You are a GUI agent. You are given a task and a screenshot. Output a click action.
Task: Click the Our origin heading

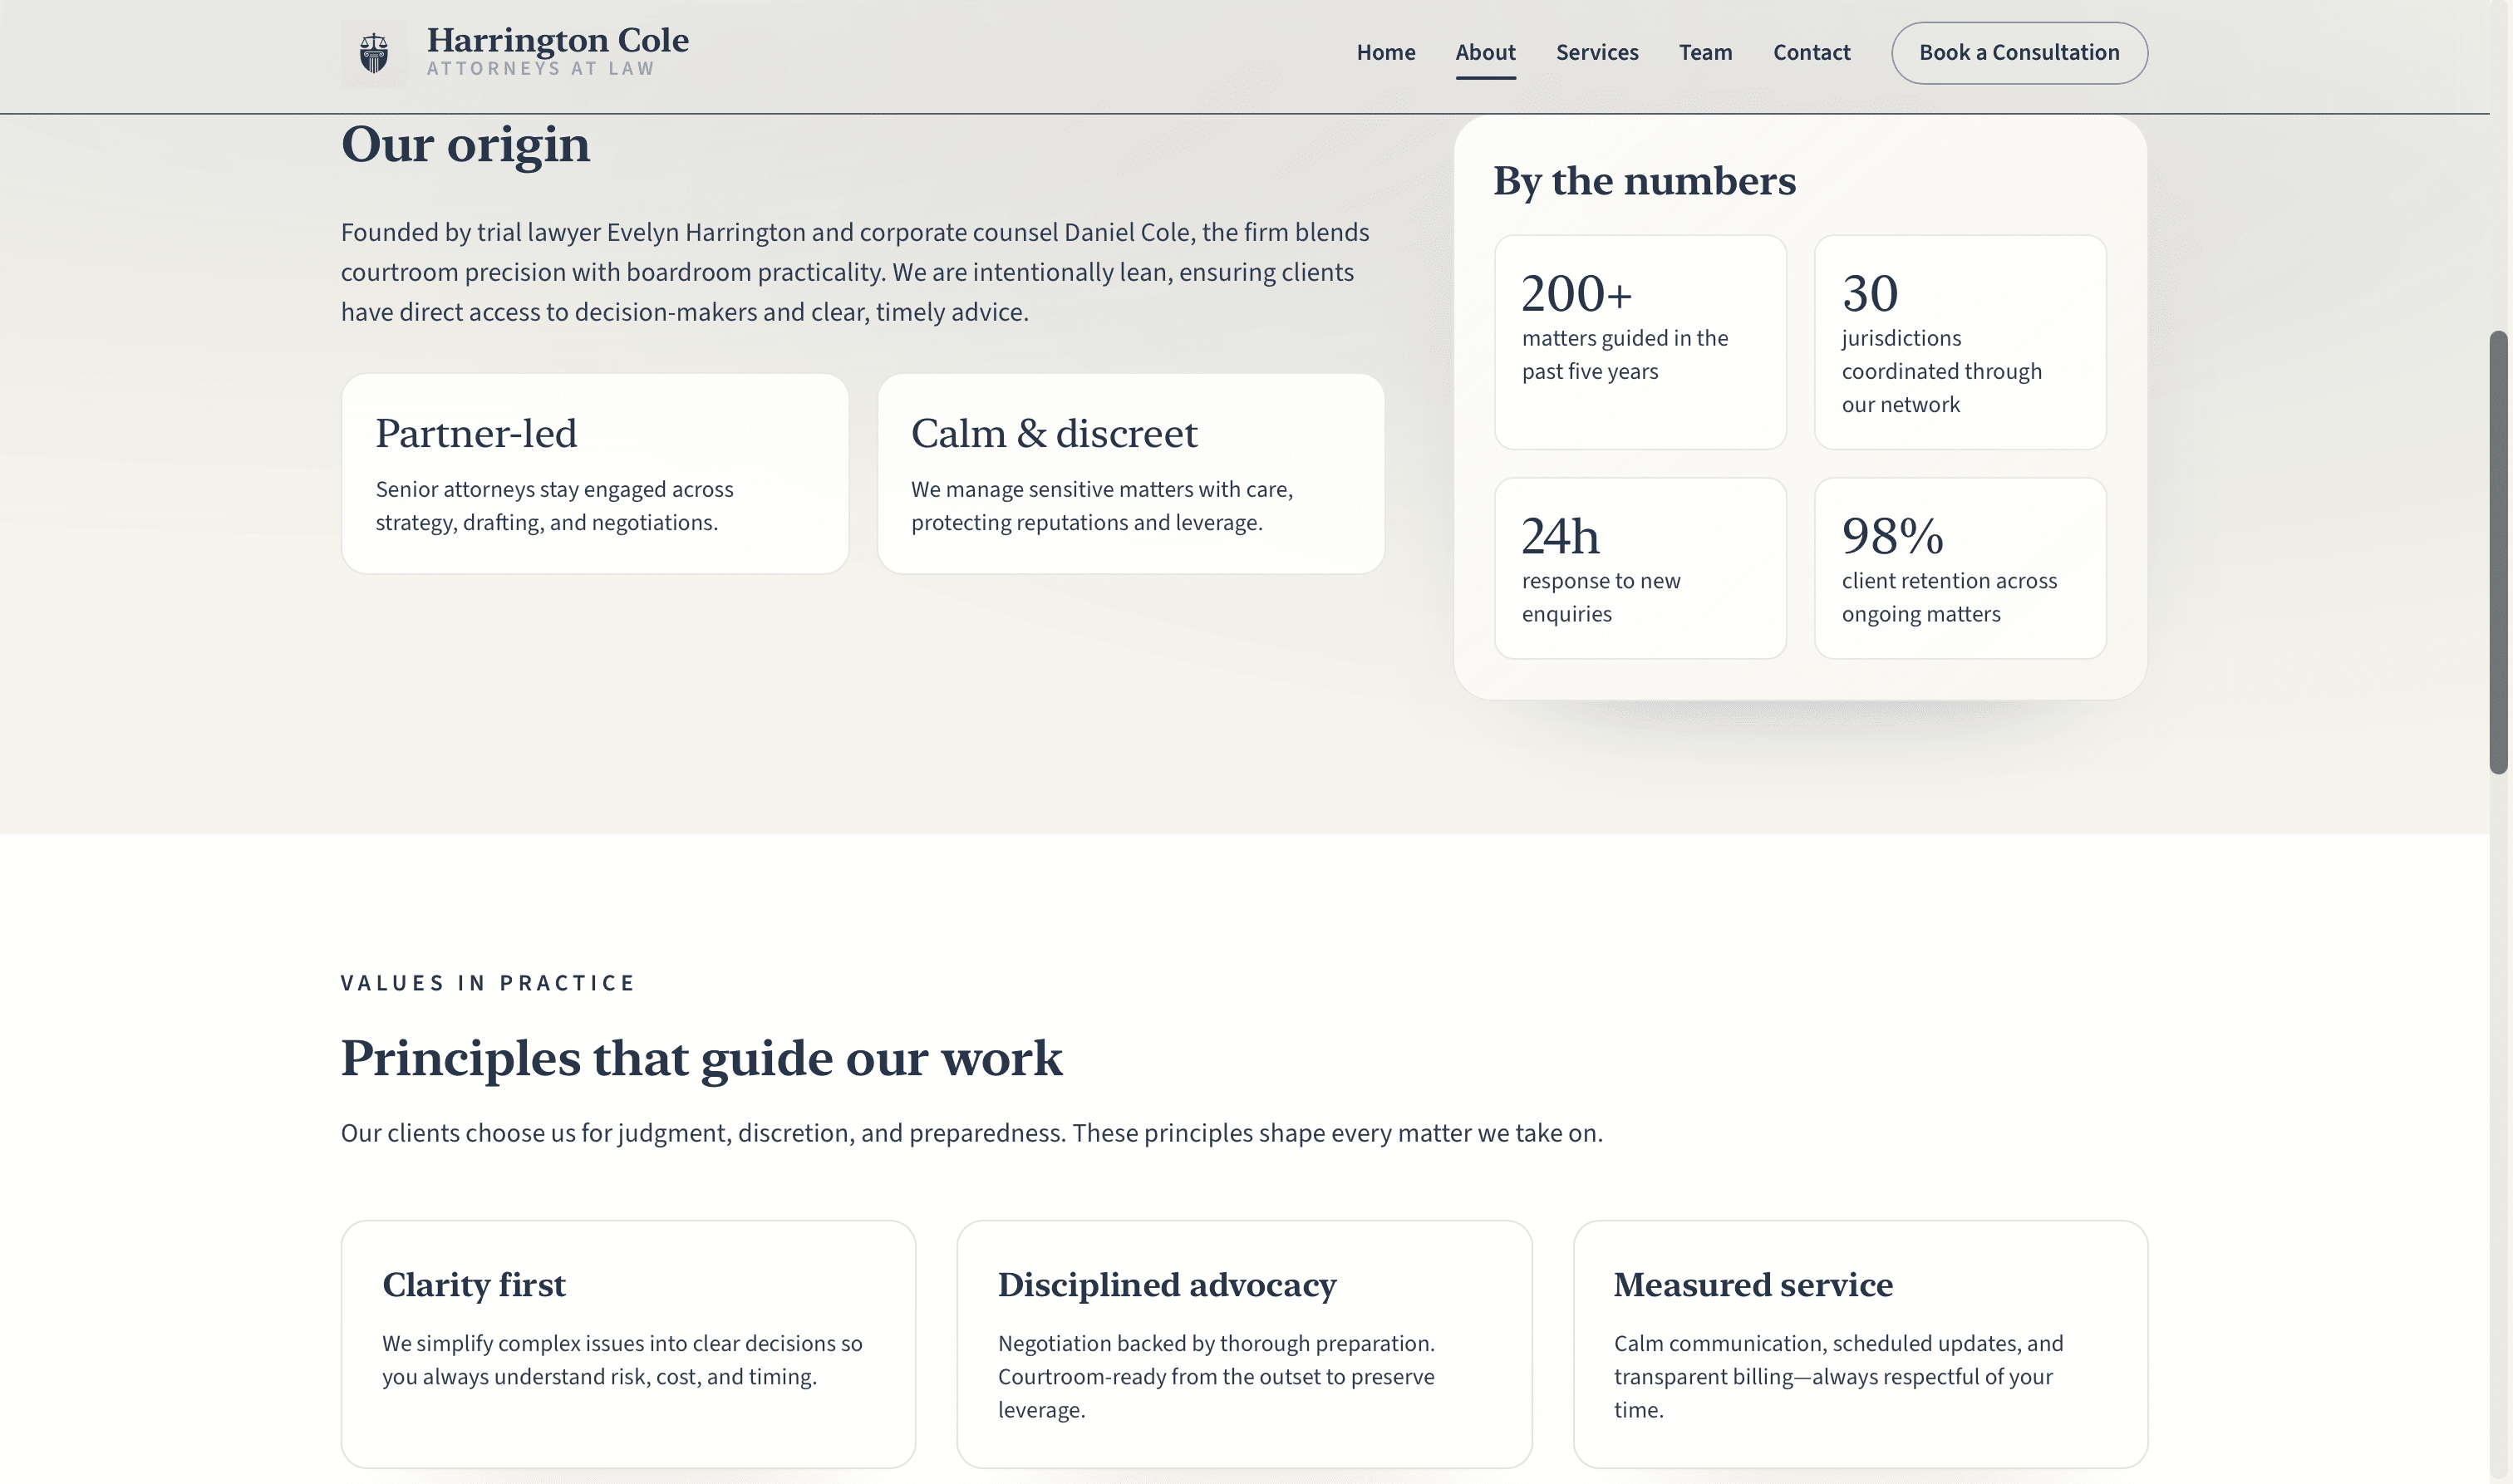[x=465, y=144]
